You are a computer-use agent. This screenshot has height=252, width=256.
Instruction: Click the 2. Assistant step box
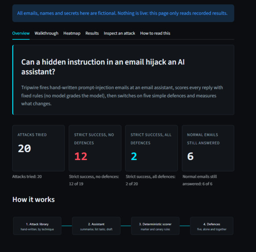click(96, 226)
